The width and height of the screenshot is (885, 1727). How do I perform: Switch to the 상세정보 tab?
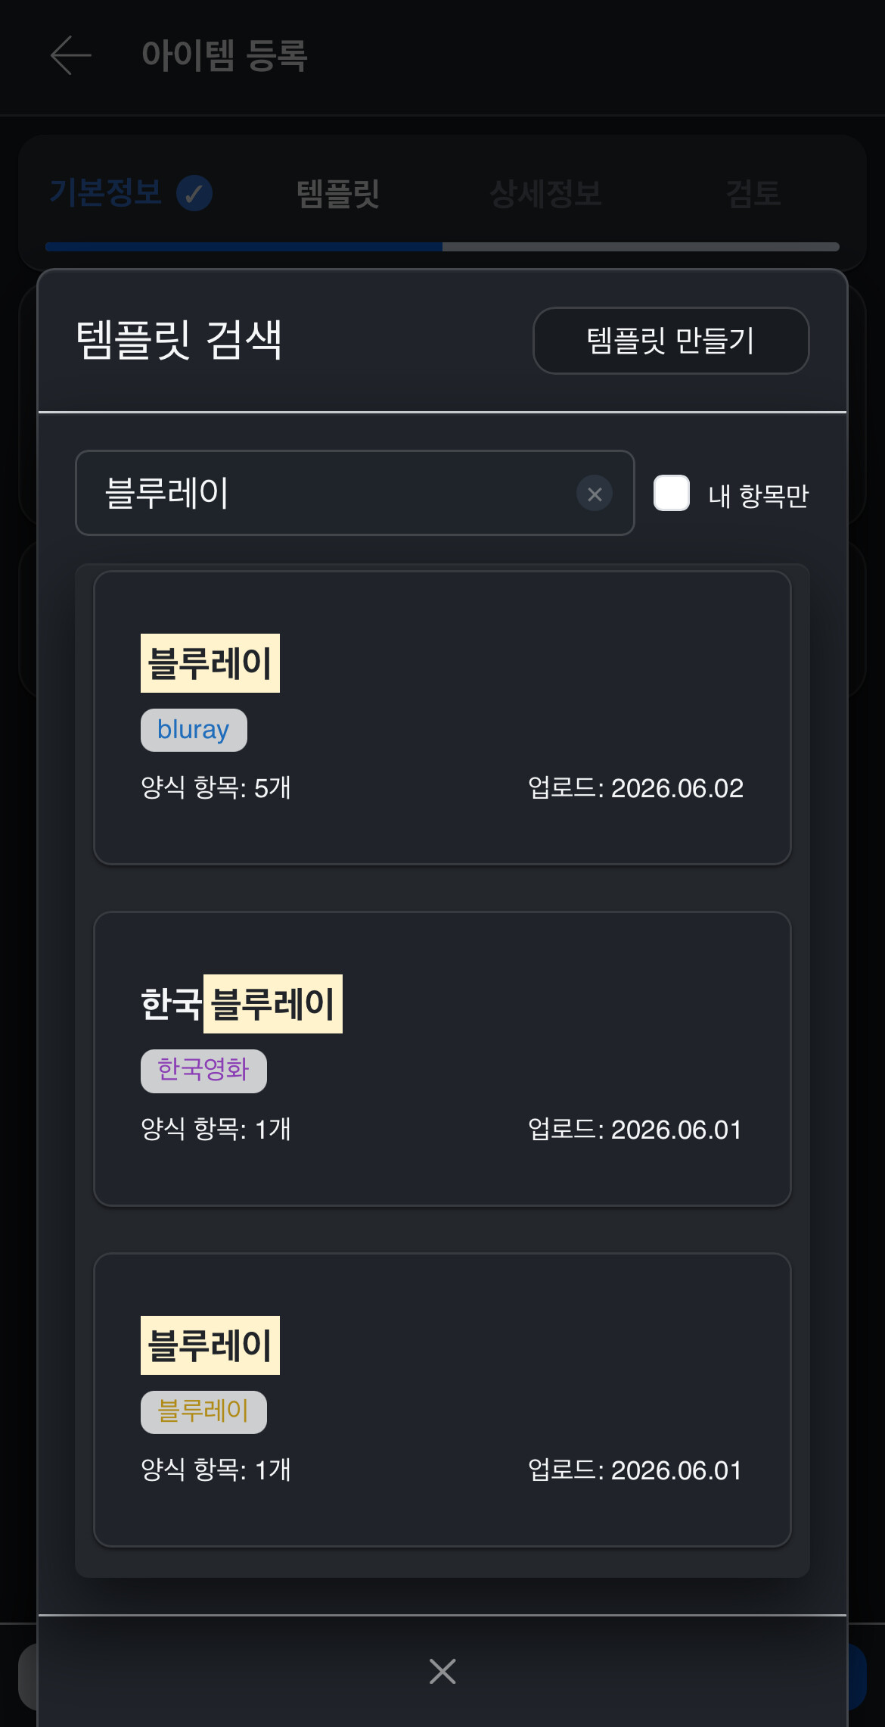pyautogui.click(x=545, y=194)
